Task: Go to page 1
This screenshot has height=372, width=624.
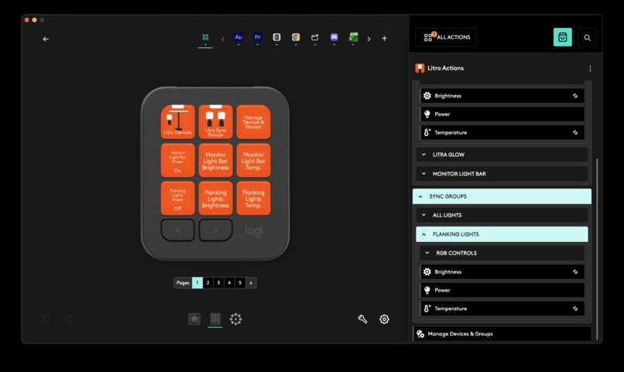Action: [197, 282]
